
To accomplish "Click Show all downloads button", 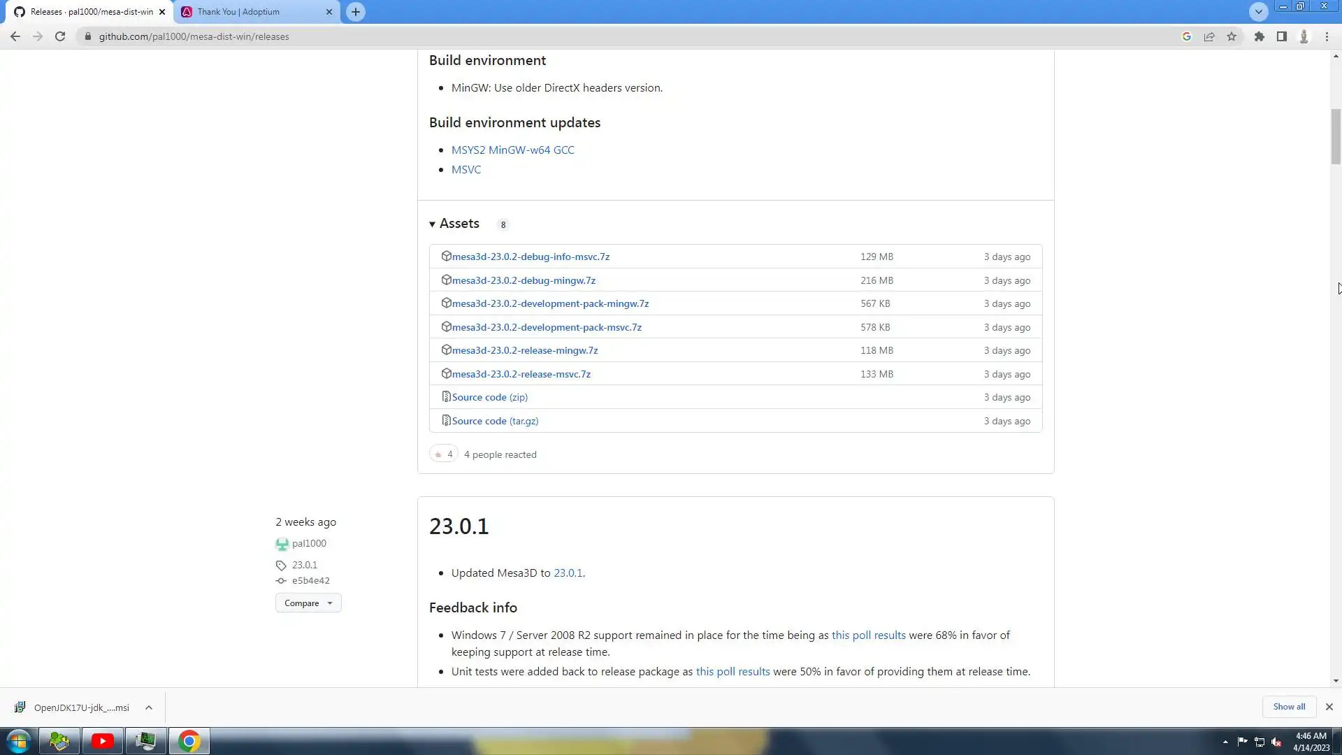I will [1288, 707].
